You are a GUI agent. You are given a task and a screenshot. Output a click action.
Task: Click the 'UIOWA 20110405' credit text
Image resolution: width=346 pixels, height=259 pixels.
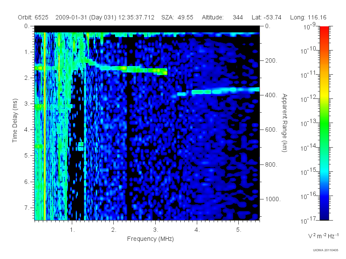click(326, 250)
